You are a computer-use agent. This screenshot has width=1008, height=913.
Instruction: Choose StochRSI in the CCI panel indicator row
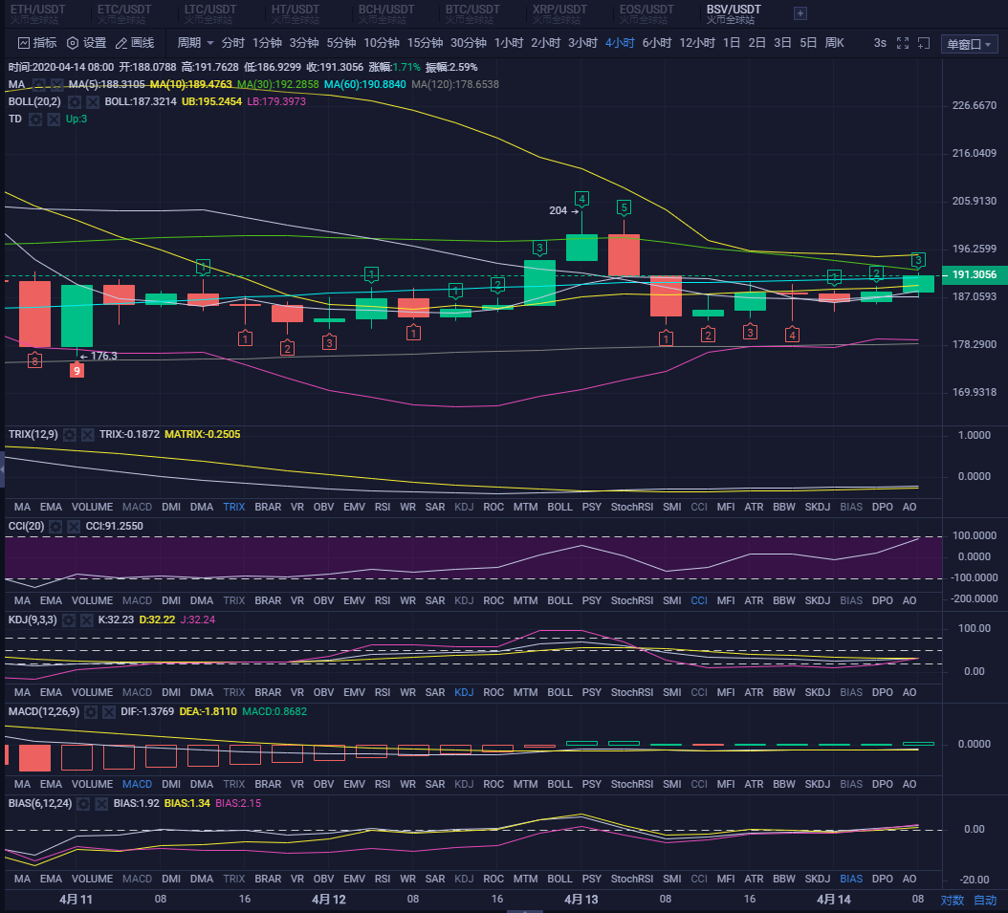pos(632,600)
